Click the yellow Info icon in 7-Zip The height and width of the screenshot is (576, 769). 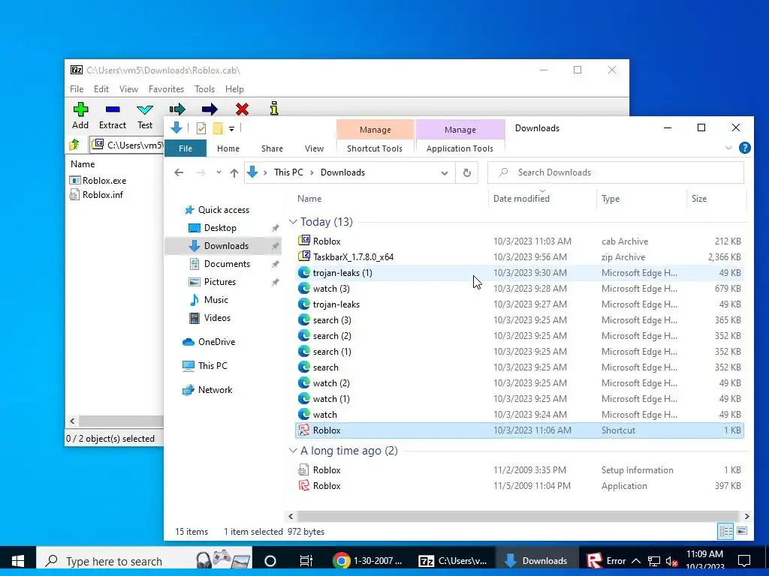pos(274,109)
